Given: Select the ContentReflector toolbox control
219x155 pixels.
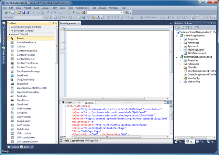Looking at the screenshot, I should 31,59.
